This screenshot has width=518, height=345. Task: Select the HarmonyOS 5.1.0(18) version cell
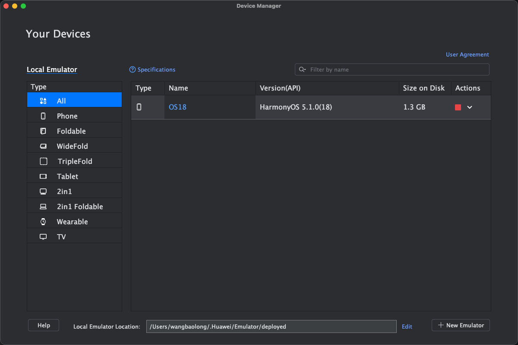pyautogui.click(x=327, y=107)
